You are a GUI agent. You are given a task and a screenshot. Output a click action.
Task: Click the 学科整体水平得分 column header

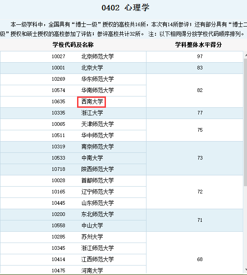click(198, 45)
